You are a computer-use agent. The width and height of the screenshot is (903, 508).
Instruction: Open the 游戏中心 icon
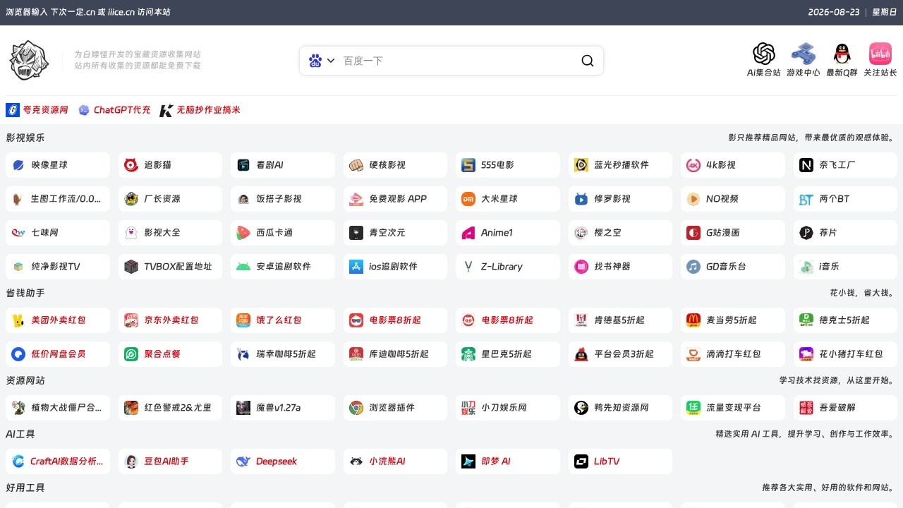[x=803, y=54]
